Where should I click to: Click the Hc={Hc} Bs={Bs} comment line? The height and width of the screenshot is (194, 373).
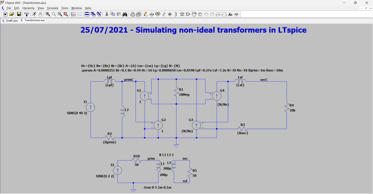tap(130, 66)
